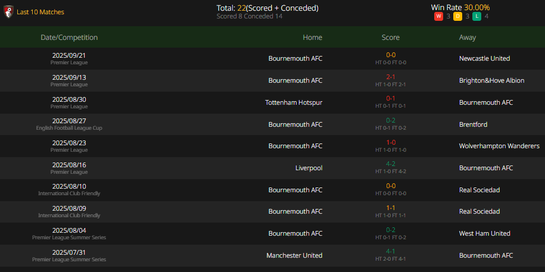545x272 pixels.
Task: Open West Ham United team link
Action: [x=484, y=233]
